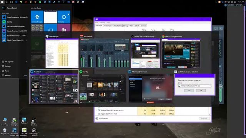
Task: Launch Adobe Premiere Pro CC 2015
Action: click(15, 31)
